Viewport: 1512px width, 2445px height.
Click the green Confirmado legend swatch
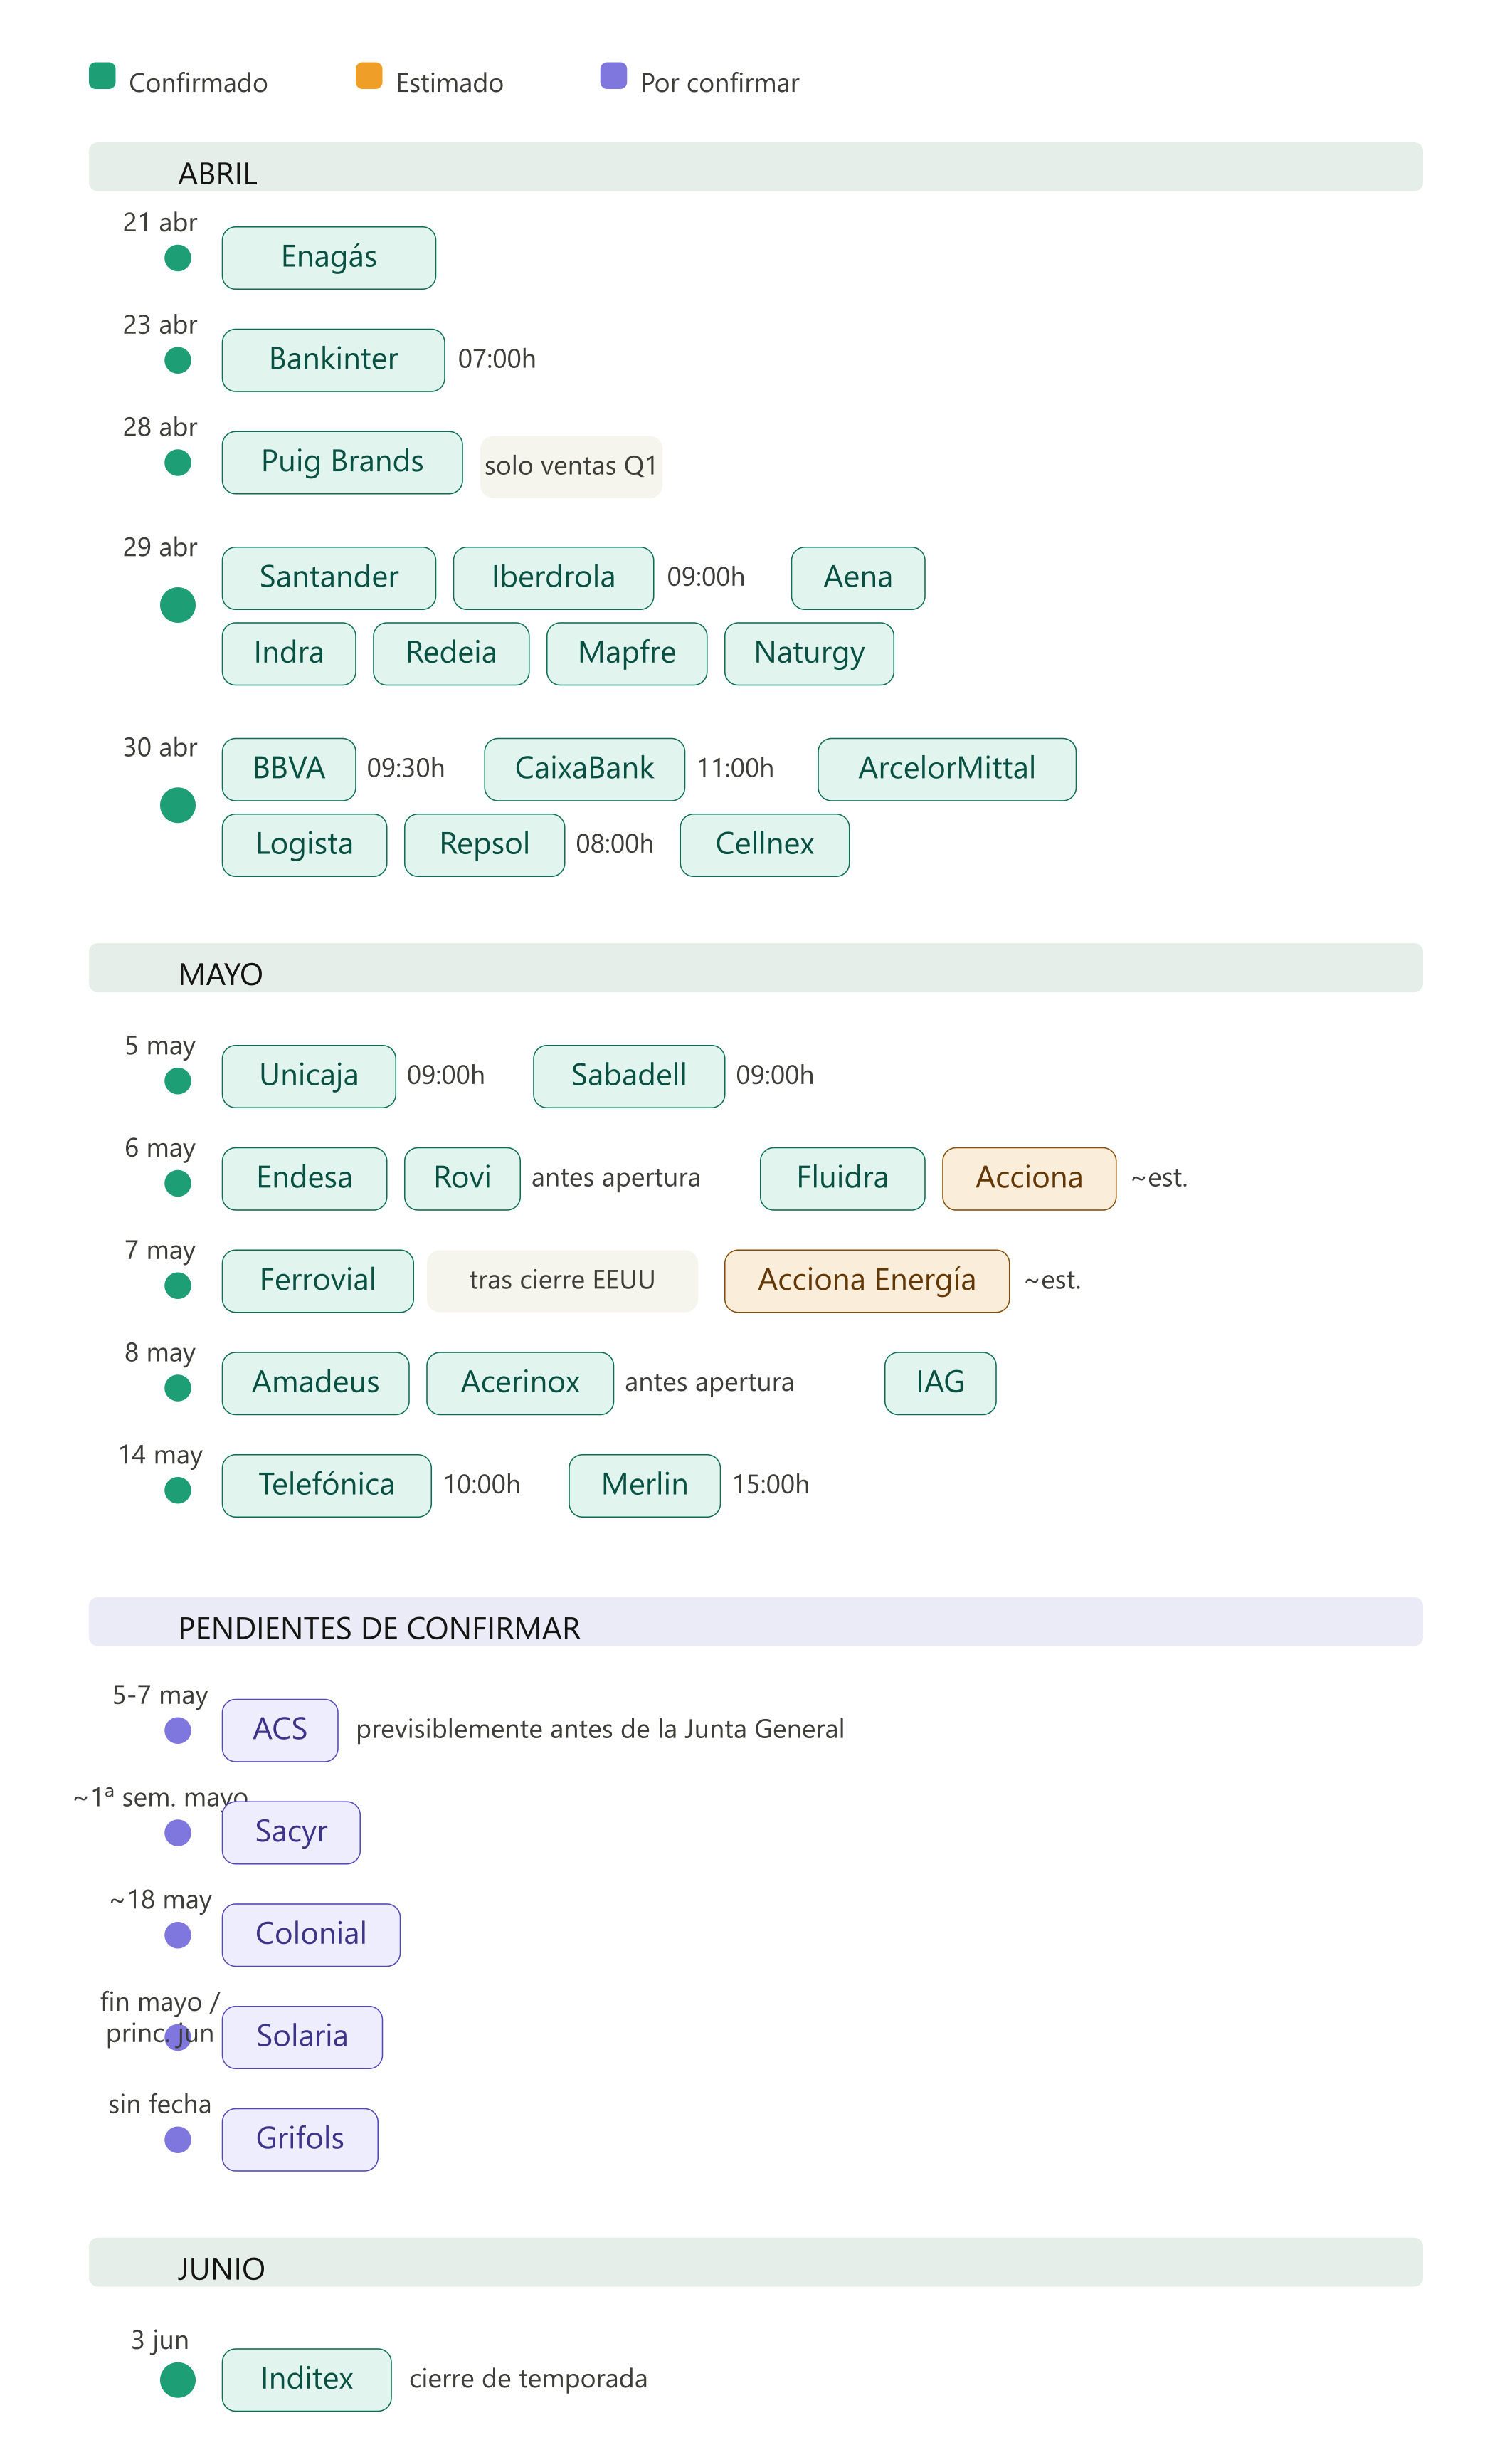(102, 76)
